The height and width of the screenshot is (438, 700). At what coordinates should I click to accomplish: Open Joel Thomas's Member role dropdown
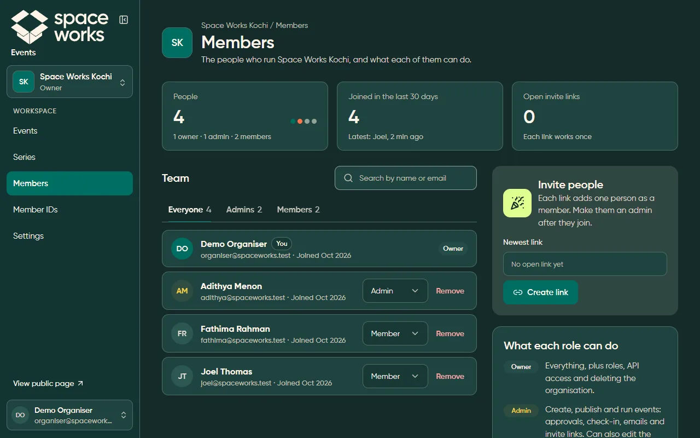pyautogui.click(x=395, y=376)
